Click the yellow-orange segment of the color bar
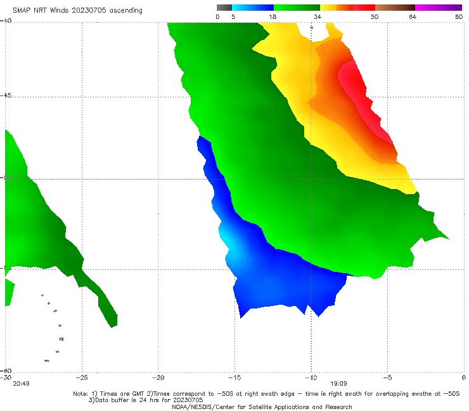Image resolution: width=469 pixels, height=411 pixels. (336, 8)
